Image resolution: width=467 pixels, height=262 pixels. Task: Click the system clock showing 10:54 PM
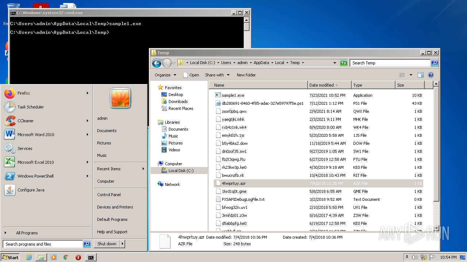point(448,257)
